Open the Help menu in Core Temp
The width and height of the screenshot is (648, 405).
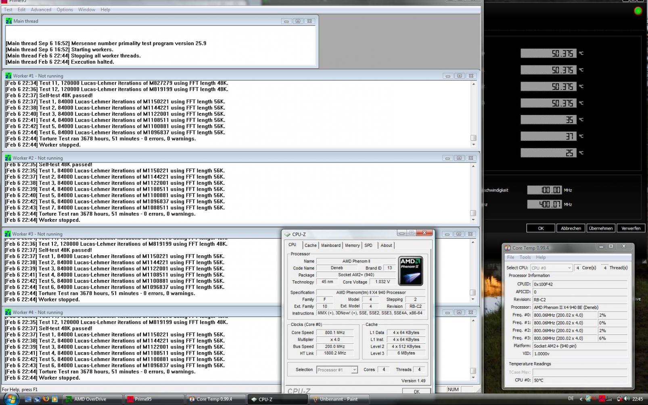(x=541, y=257)
